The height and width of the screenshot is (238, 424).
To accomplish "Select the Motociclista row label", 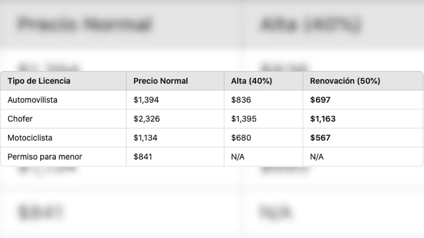I will pyautogui.click(x=30, y=138).
